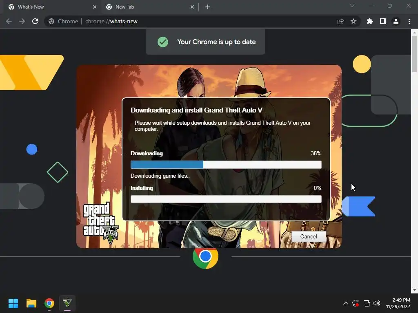Open the clock and date 2:49 PM
The height and width of the screenshot is (313, 418).
pyautogui.click(x=398, y=303)
